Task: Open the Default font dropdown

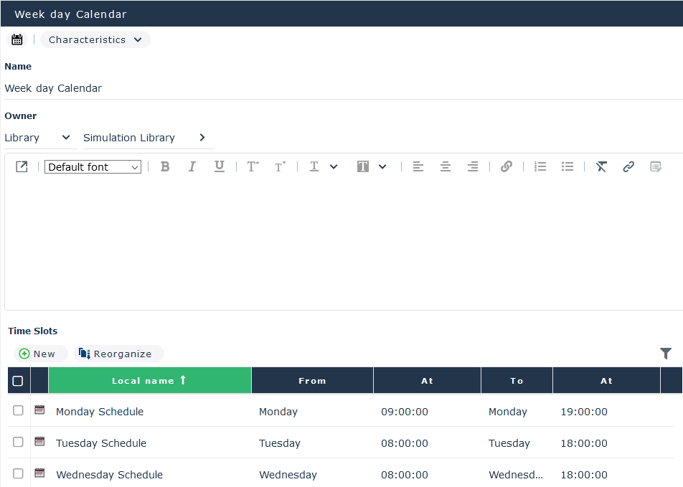Action: point(93,167)
